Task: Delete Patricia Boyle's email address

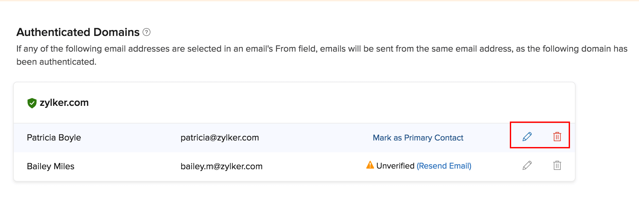Action: tap(557, 137)
